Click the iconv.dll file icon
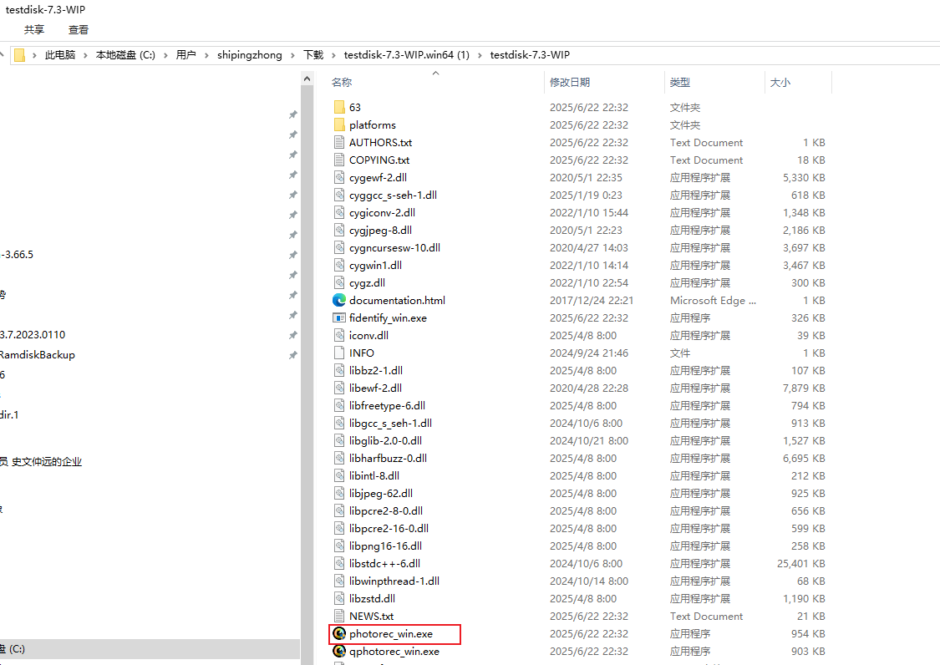 pos(339,335)
